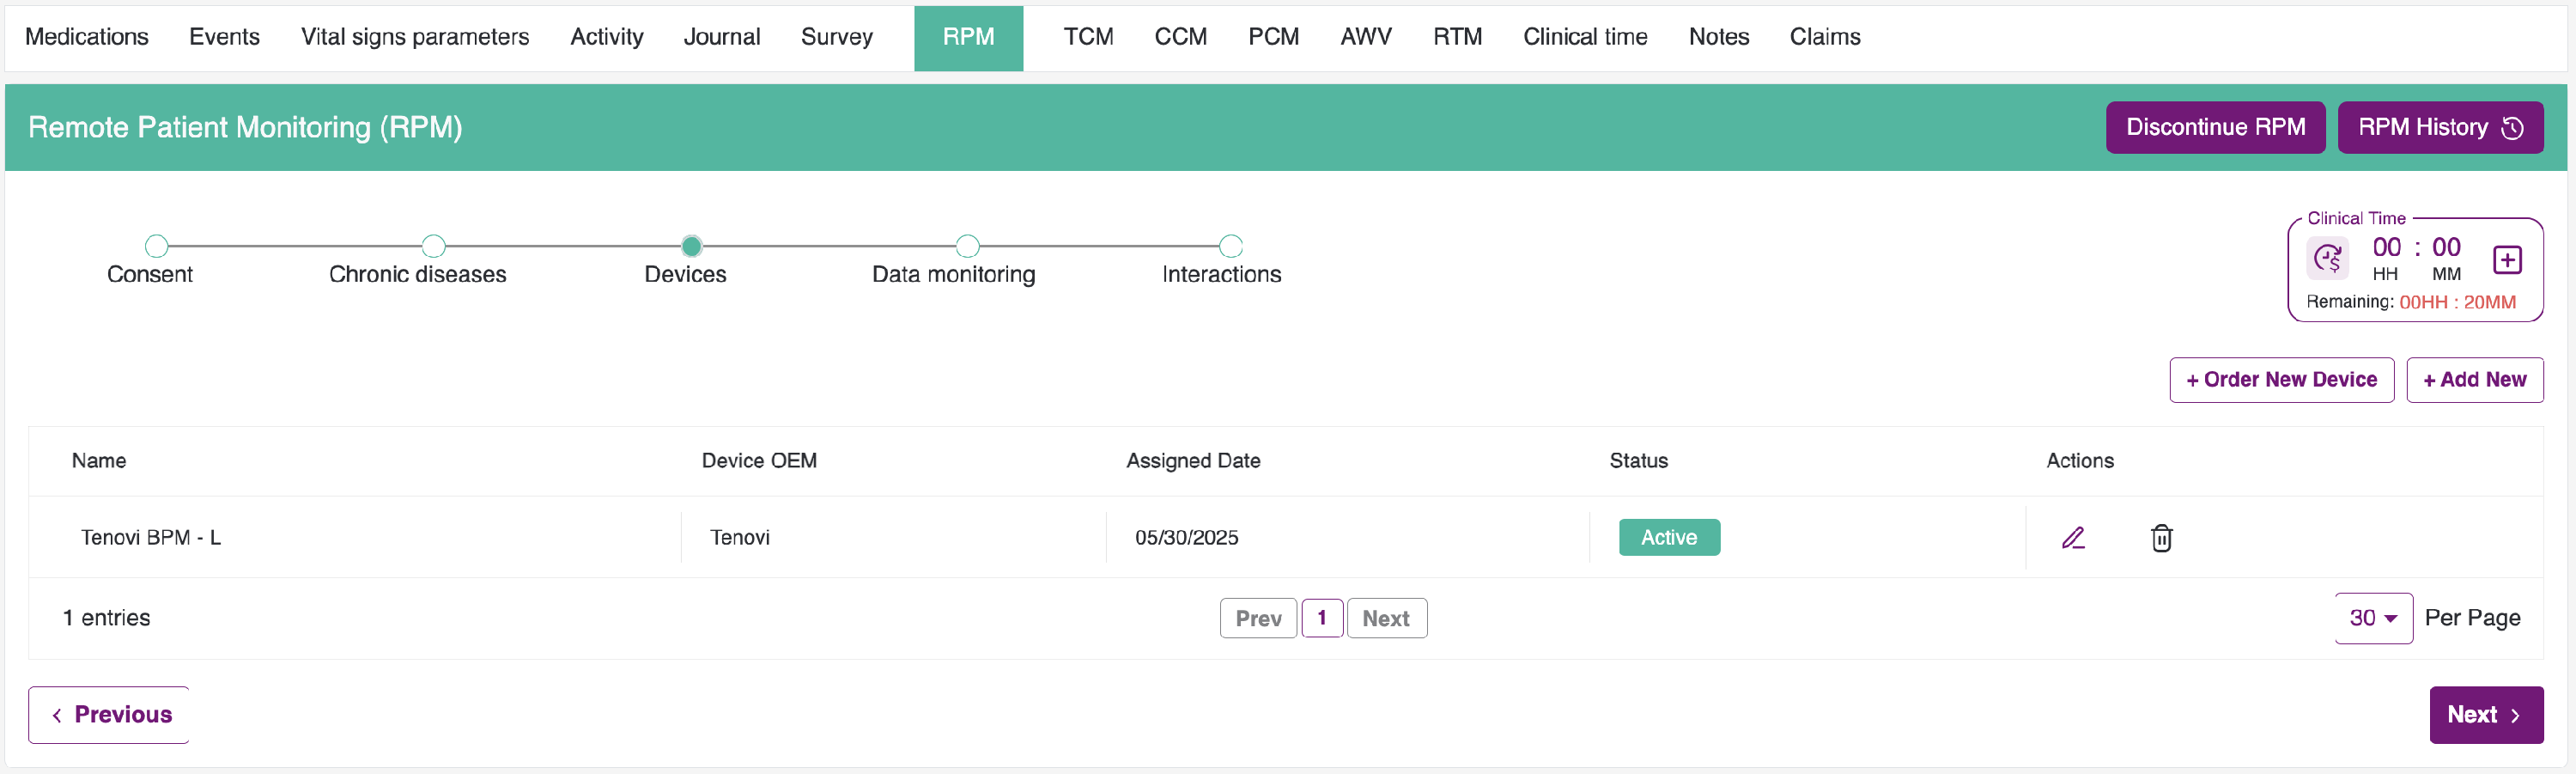The height and width of the screenshot is (774, 2576).
Task: Click the Status column header
Action: click(1638, 461)
